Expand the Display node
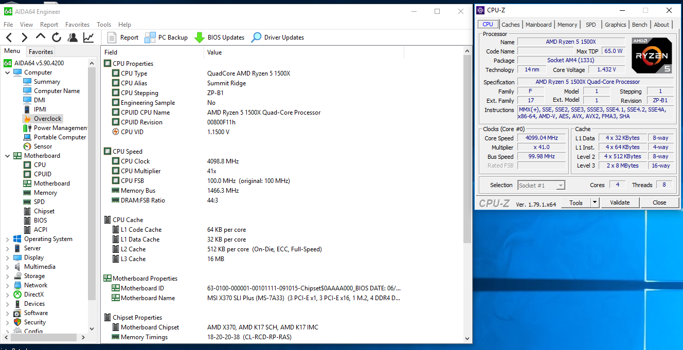683x350 pixels. click(7, 257)
